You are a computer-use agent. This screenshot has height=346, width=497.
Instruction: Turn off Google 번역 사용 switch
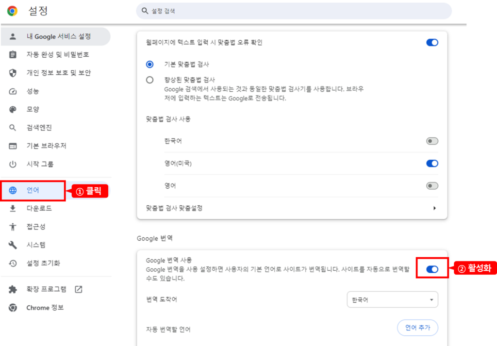(431, 269)
